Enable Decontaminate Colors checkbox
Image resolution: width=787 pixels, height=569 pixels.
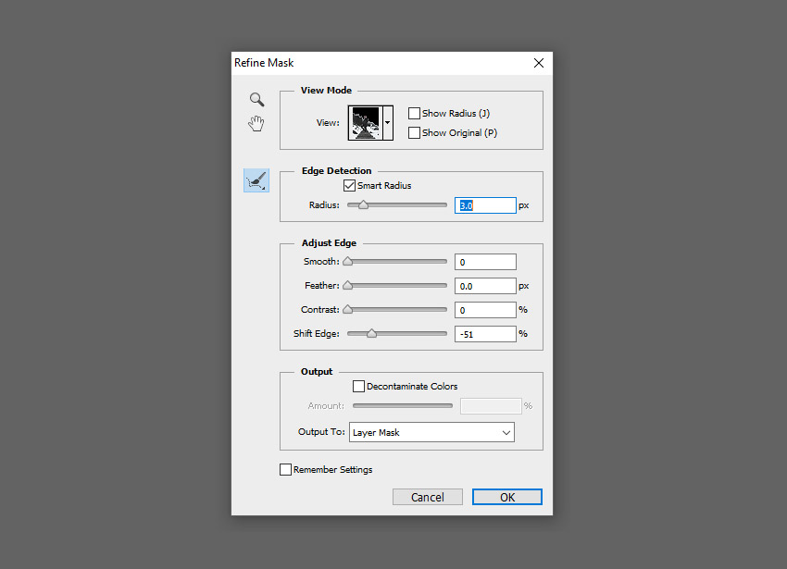coord(358,387)
